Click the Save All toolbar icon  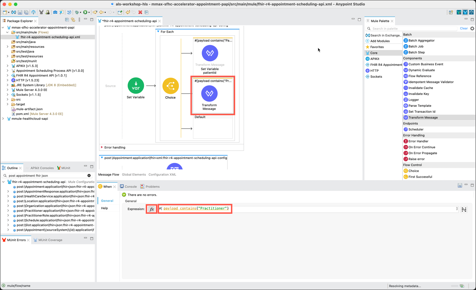click(x=26, y=12)
